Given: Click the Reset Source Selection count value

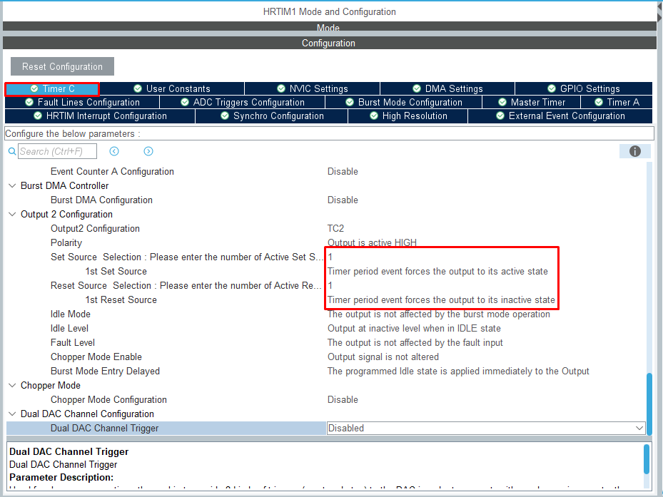Looking at the screenshot, I should tap(330, 286).
